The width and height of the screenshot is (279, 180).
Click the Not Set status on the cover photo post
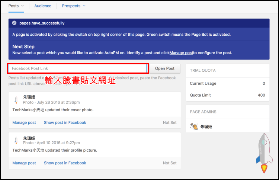coord(170,122)
